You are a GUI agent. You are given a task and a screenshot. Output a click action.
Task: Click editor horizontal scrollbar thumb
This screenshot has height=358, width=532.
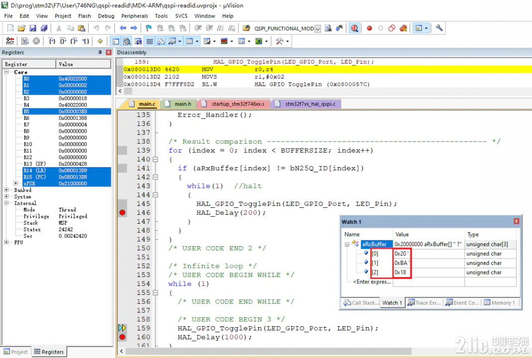pos(268,351)
